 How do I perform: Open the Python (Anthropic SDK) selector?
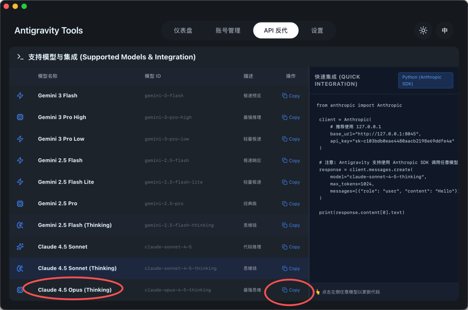click(426, 80)
